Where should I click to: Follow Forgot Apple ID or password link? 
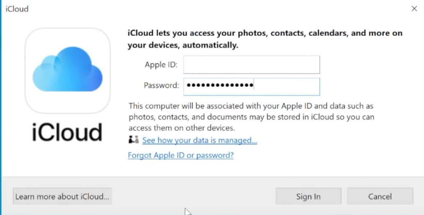[x=181, y=155]
